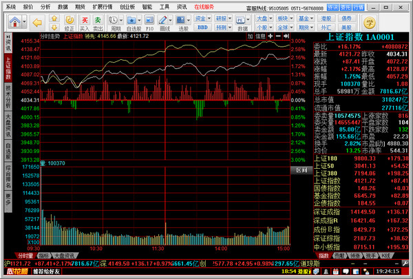The image size is (413, 279).
Task: Open the 资金 dropdown arrow
Action: (209, 18)
